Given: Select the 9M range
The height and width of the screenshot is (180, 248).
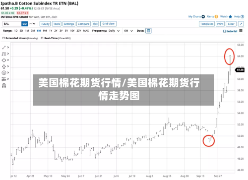Looking at the screenshot, I should coord(45,31).
